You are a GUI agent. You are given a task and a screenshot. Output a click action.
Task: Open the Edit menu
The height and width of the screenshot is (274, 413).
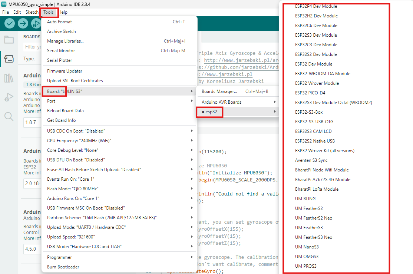[x=17, y=12]
